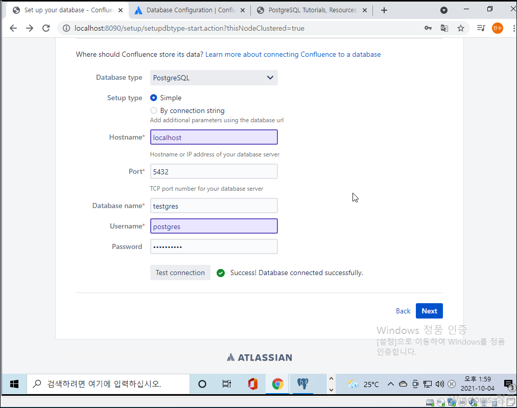Image resolution: width=517 pixels, height=408 pixels.
Task: Open pgAdmin elephant icon on taskbar
Action: [302, 384]
